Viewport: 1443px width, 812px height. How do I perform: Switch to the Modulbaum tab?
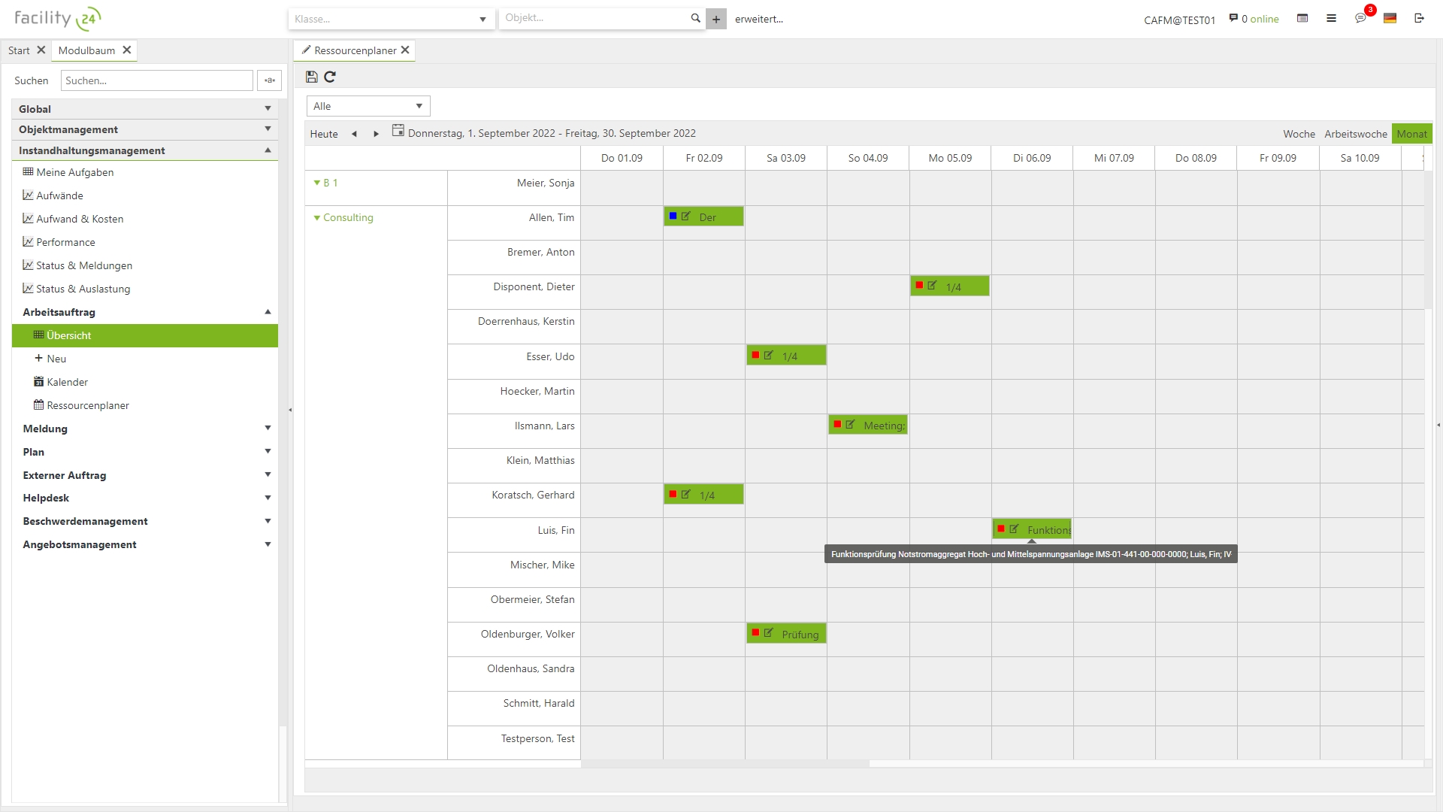(87, 50)
